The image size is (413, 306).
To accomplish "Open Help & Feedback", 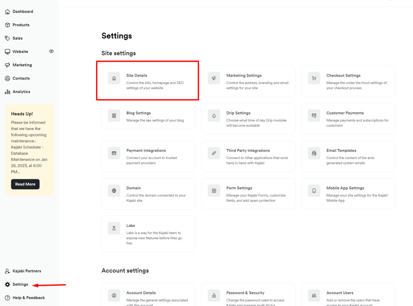I will [28, 298].
